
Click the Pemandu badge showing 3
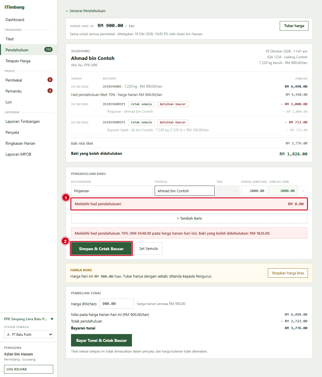point(50,91)
